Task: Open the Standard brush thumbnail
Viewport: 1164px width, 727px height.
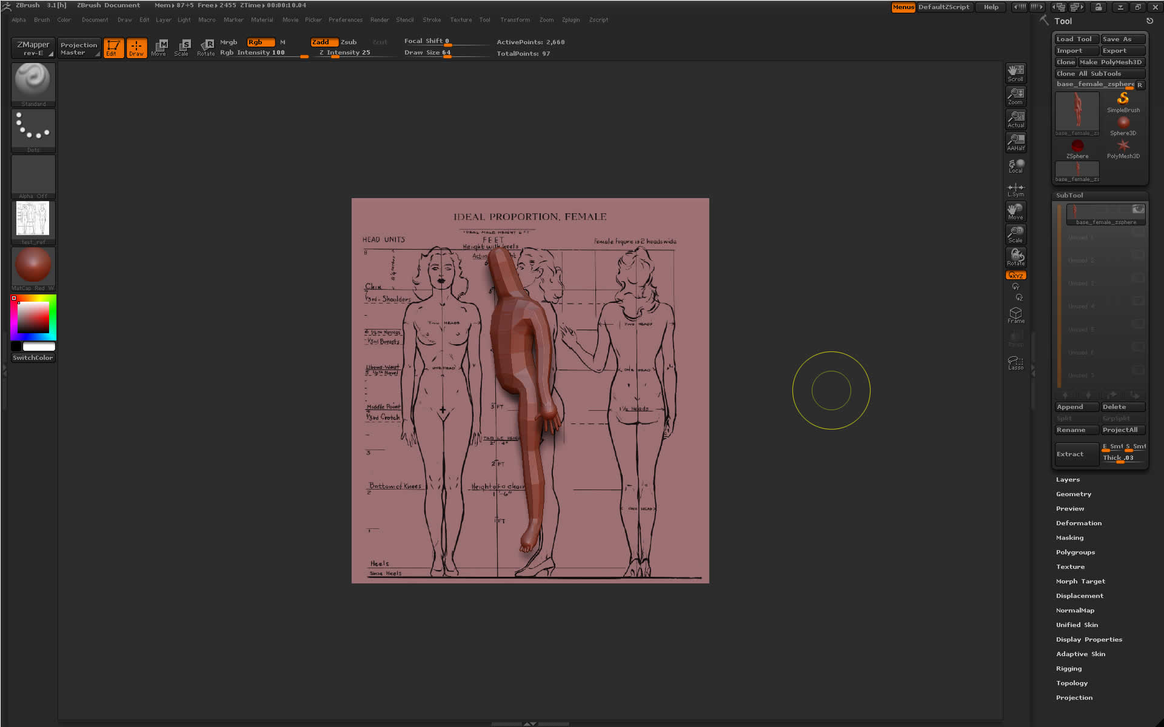Action: (33, 83)
